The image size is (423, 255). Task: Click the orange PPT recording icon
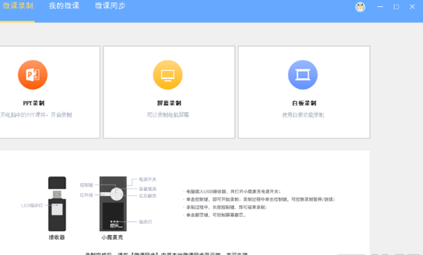click(x=32, y=75)
